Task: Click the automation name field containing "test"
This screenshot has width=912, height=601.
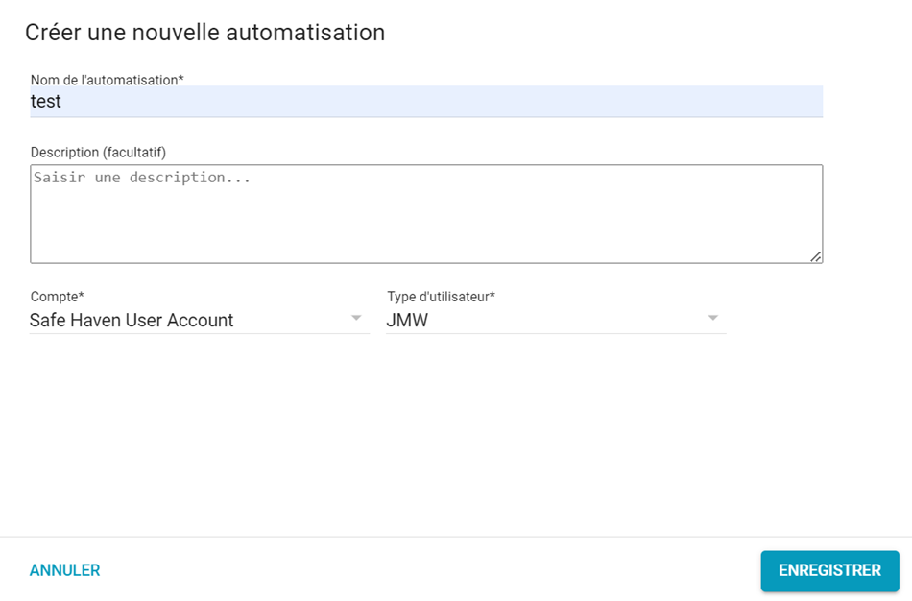Action: pyautogui.click(x=426, y=102)
